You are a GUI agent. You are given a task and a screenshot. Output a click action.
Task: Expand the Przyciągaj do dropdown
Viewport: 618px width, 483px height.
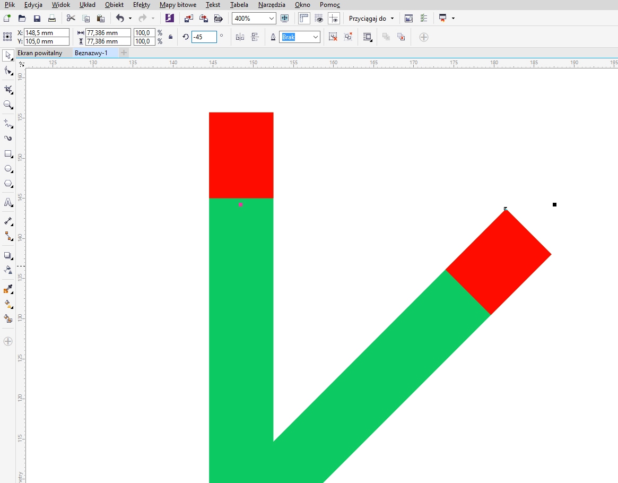click(x=392, y=19)
